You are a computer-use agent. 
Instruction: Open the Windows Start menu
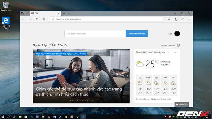point(3,117)
